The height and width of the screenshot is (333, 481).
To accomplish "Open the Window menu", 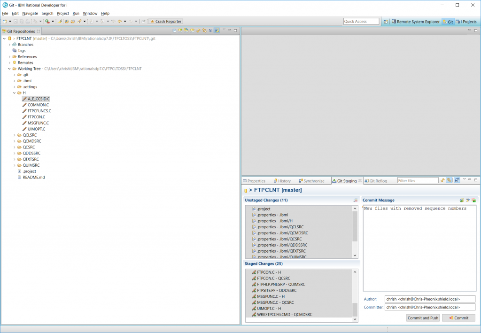I will click(90, 13).
